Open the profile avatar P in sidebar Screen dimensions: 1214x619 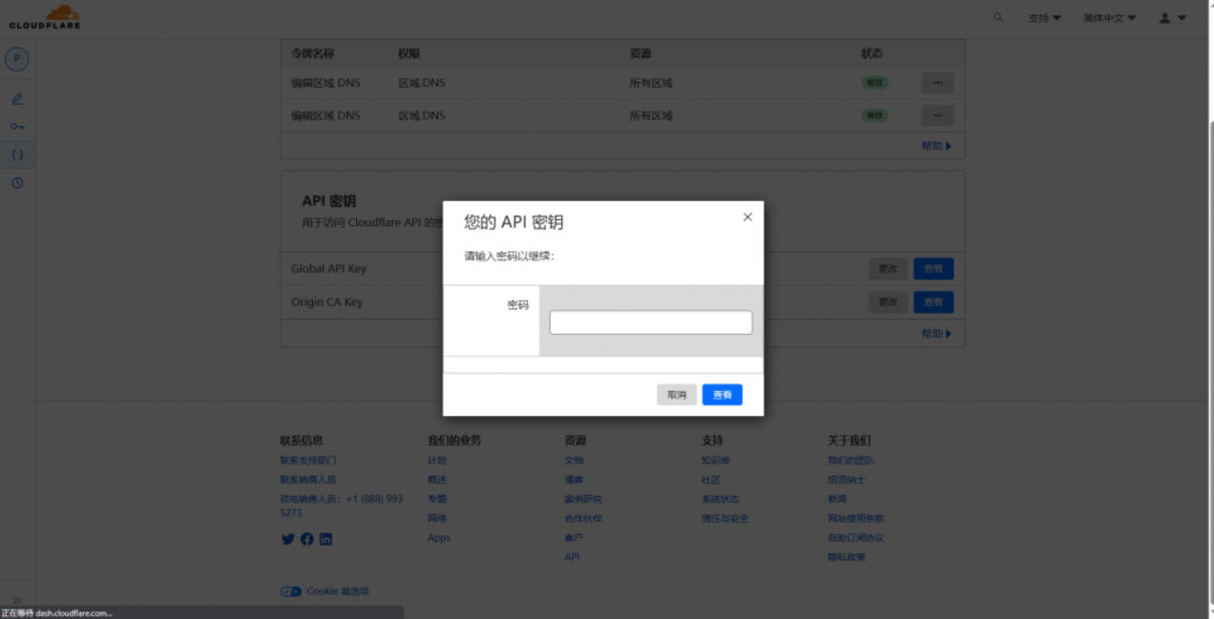16,59
